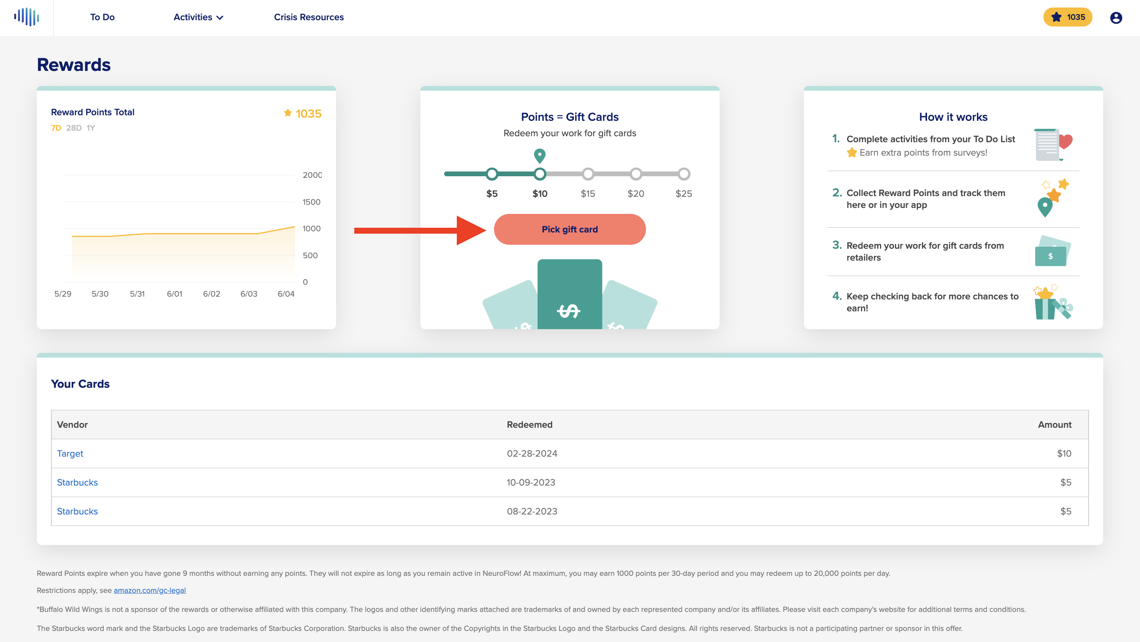The height and width of the screenshot is (642, 1140).
Task: Open the To Do page
Action: point(102,17)
